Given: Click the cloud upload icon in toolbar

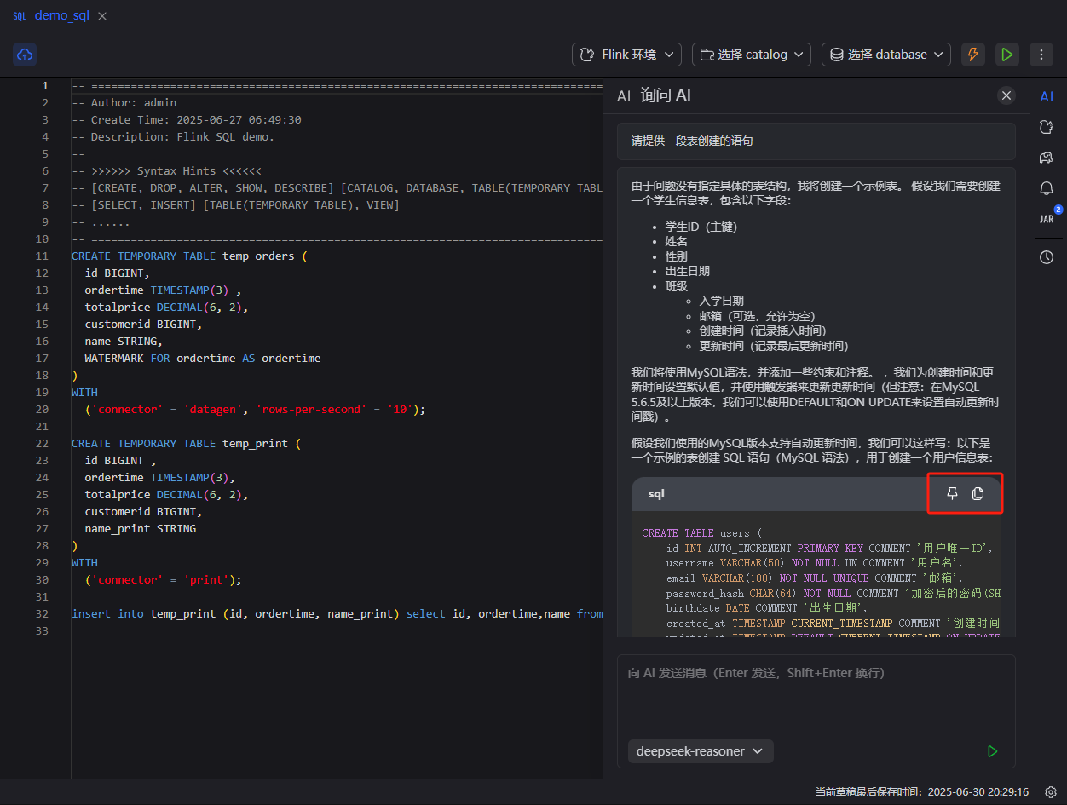Looking at the screenshot, I should pyautogui.click(x=25, y=55).
